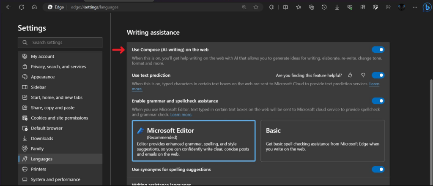The height and width of the screenshot is (186, 433).
Task: Open the zoom magnifier in the address bar
Action: coord(244,7)
